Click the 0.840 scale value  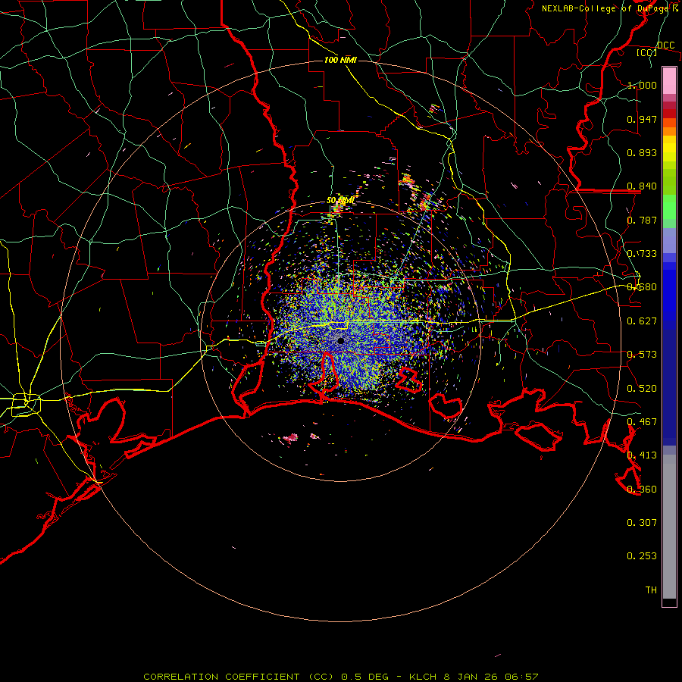642,186
